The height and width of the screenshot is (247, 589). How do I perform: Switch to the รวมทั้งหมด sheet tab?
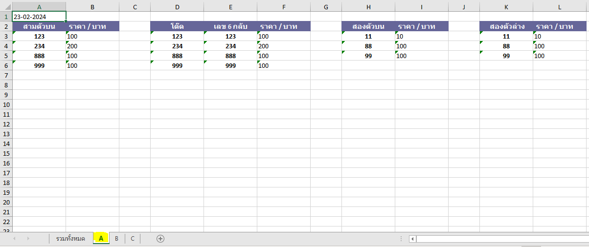coord(70,239)
